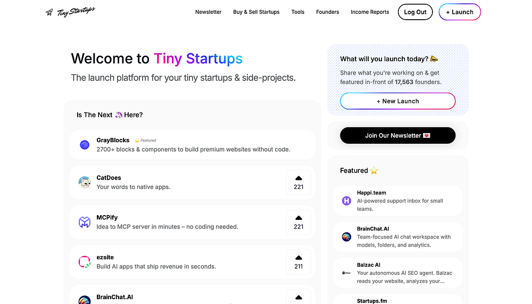Open Income Reports in the navigation
532x304 pixels.
coord(370,12)
